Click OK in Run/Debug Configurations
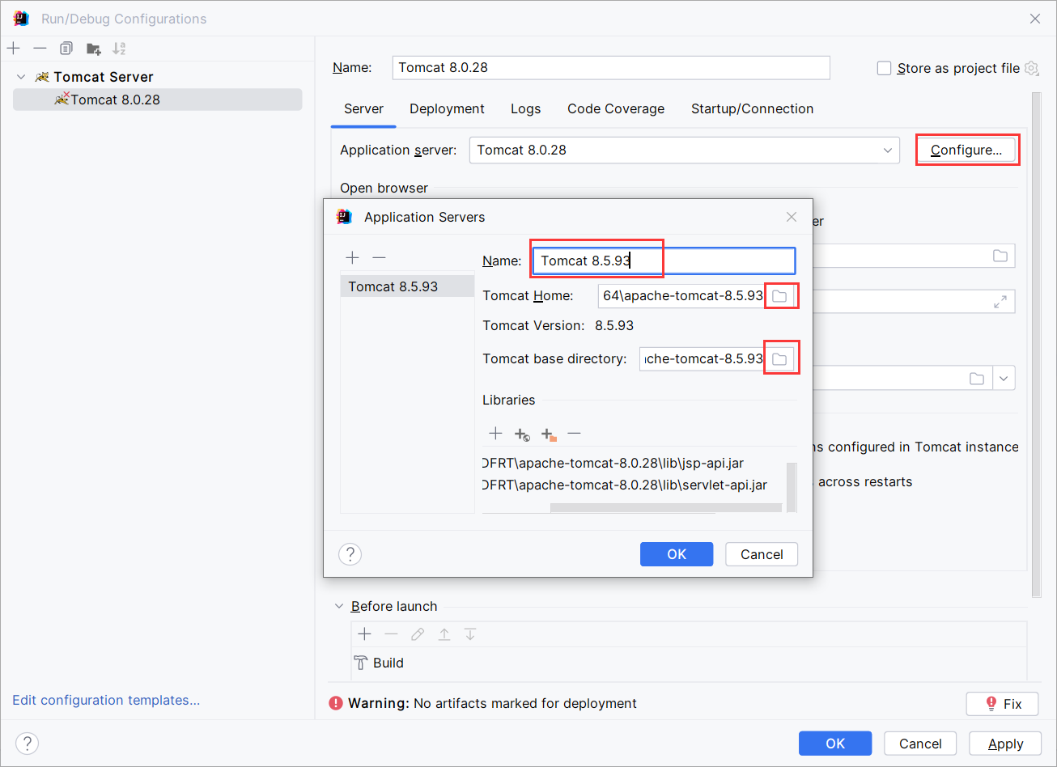Viewport: 1057px width, 767px height. [835, 744]
